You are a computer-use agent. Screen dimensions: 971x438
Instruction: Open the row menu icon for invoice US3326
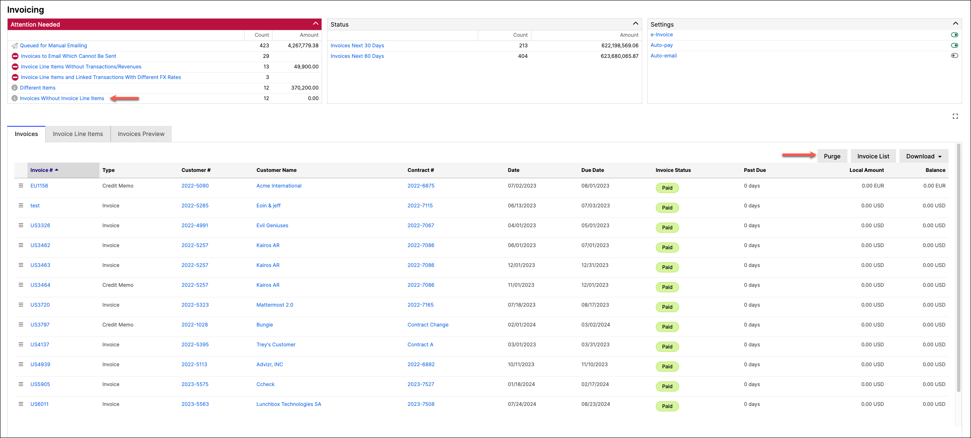click(x=21, y=225)
